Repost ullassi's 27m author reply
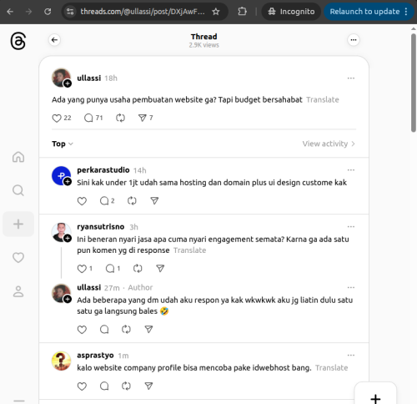Screen dimensions: 417x404 tap(126, 330)
